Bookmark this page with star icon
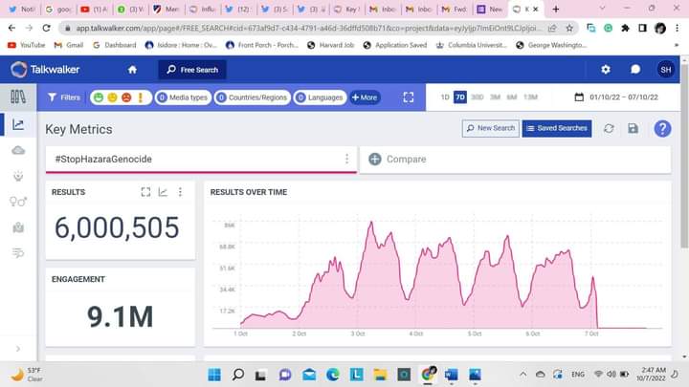This screenshot has height=387, width=689. 569,28
